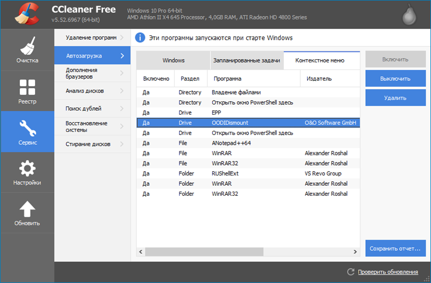Click the Выключить button
431x283 pixels.
(x=395, y=79)
